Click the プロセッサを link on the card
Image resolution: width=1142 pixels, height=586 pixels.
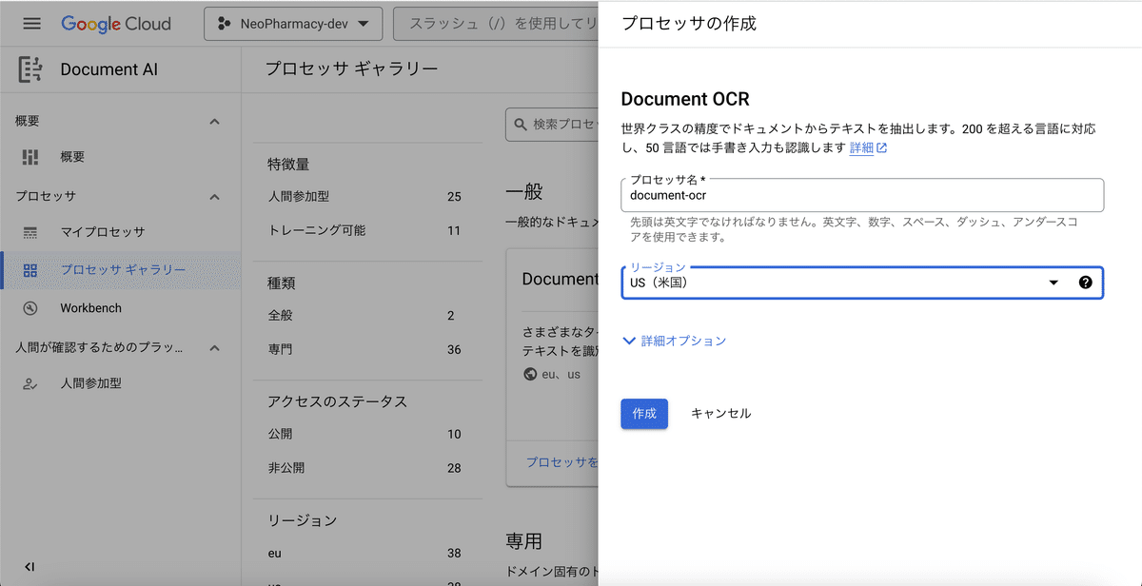[562, 462]
